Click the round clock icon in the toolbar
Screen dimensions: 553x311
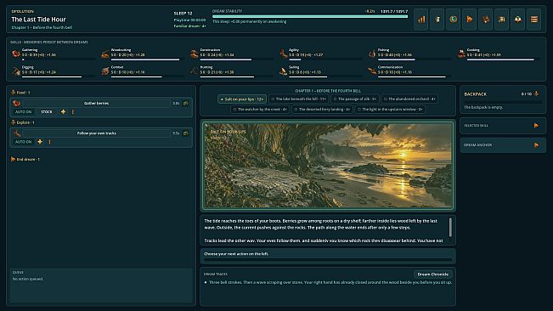tap(454, 20)
